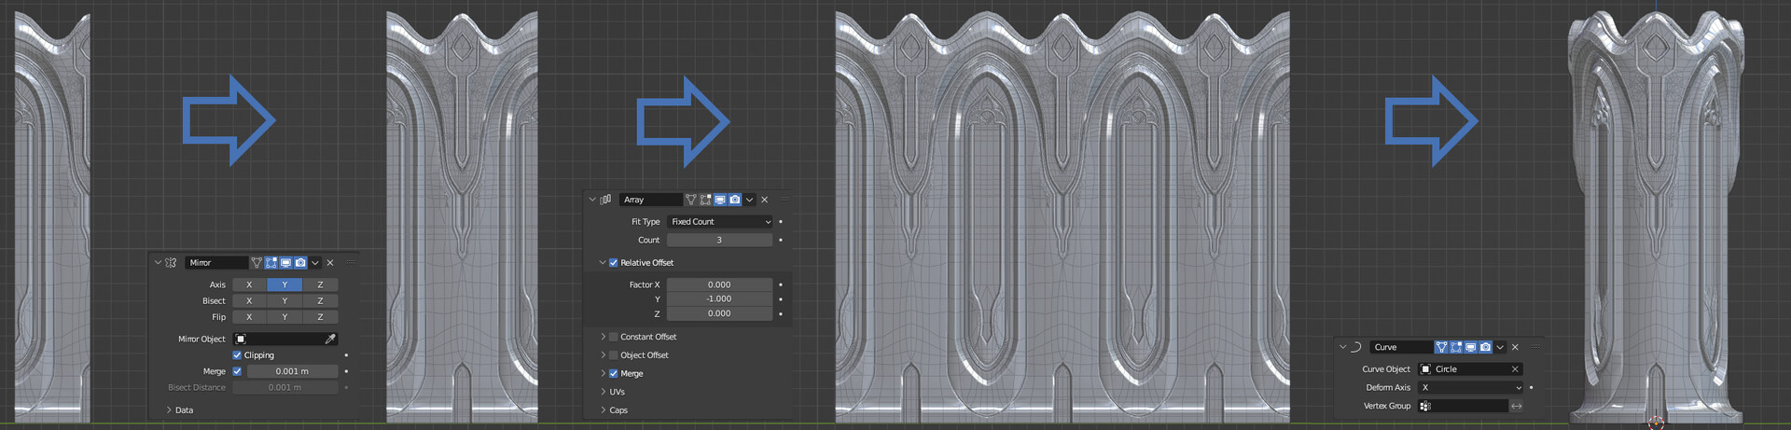
Task: Enable X in the Bisect row
Action: 249,300
